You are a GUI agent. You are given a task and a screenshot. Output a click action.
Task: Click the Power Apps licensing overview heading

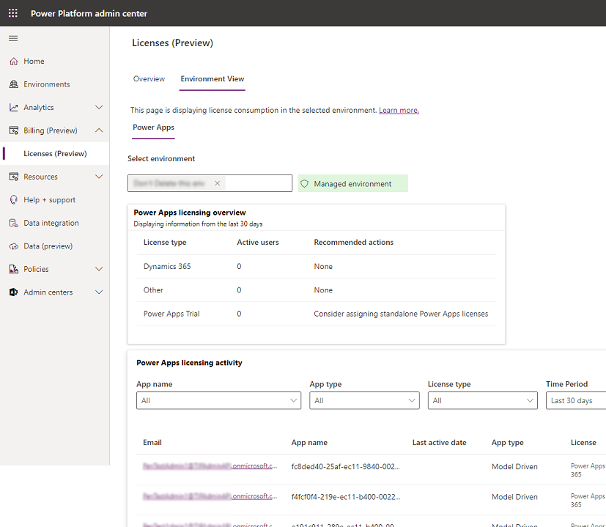tap(190, 213)
